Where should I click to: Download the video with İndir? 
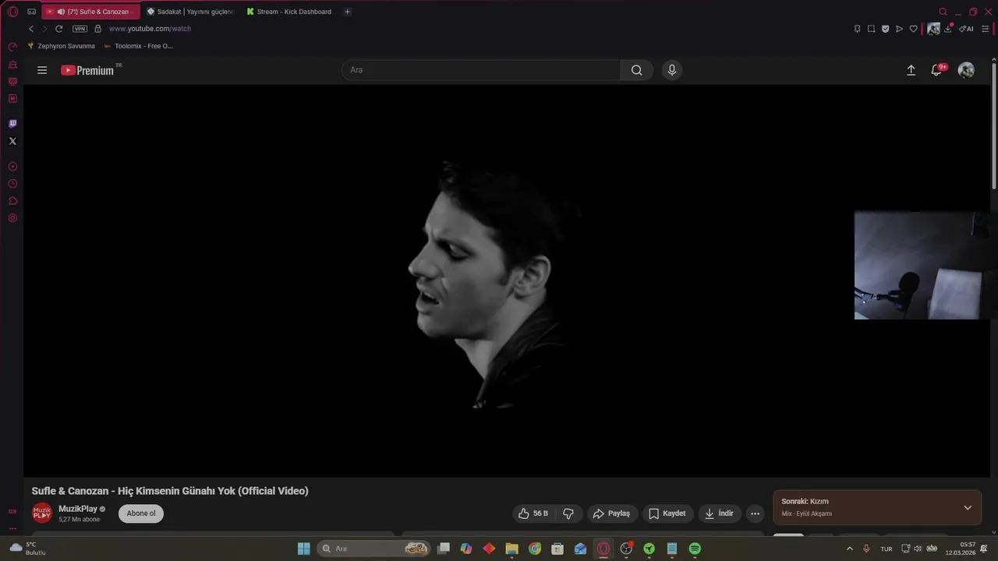click(720, 513)
